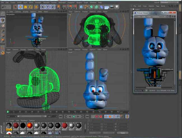Open the green generator objects icon

91,7
